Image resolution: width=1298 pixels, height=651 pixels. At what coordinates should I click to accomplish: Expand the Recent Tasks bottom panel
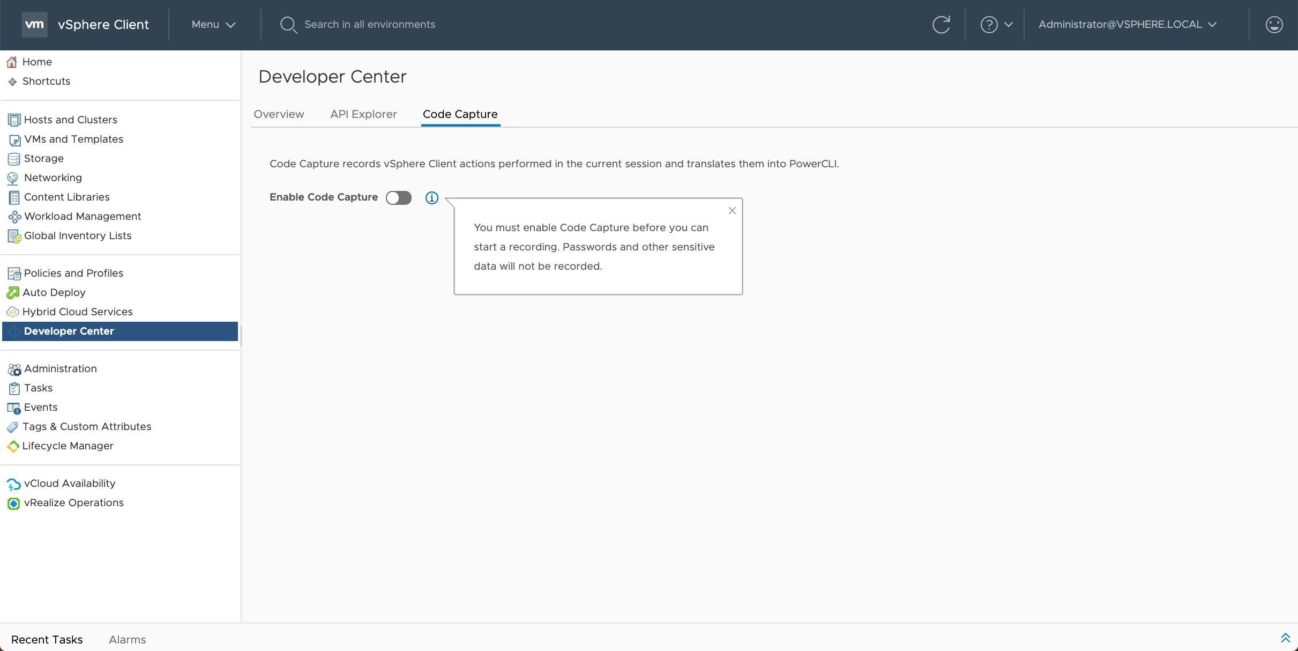1285,638
